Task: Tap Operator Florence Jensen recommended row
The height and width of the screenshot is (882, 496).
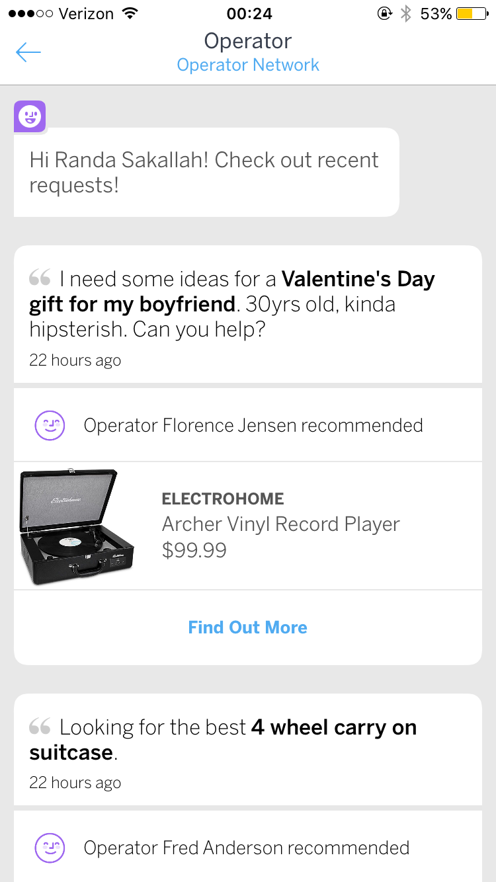Action: [x=248, y=425]
